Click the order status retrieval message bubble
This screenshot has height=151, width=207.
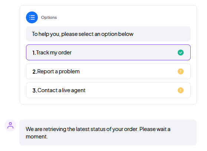pyautogui.click(x=108, y=132)
